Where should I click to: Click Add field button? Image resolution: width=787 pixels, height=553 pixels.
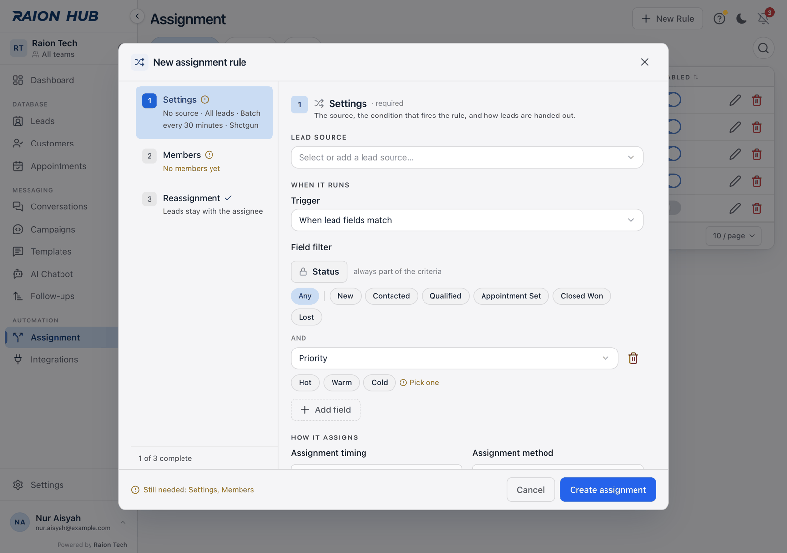pos(326,410)
